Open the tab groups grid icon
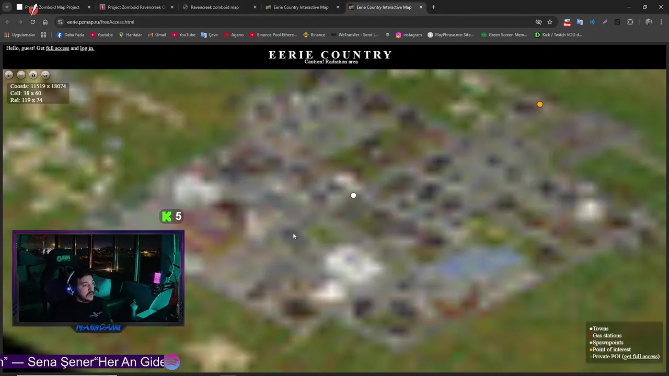Viewport: 669px width, 376px height. pyautogui.click(x=43, y=35)
